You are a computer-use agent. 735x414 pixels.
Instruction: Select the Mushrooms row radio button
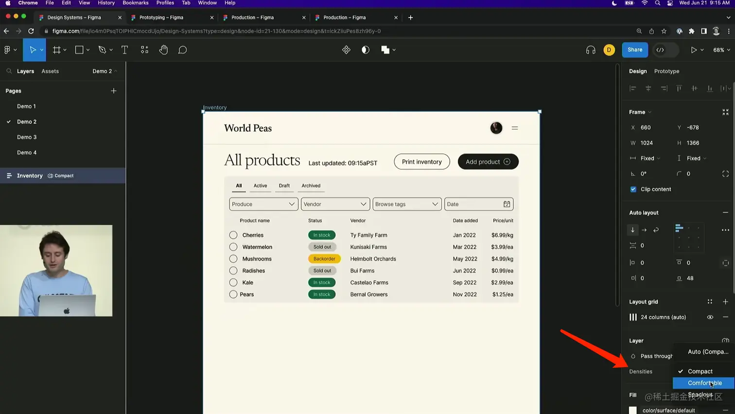pos(233,259)
